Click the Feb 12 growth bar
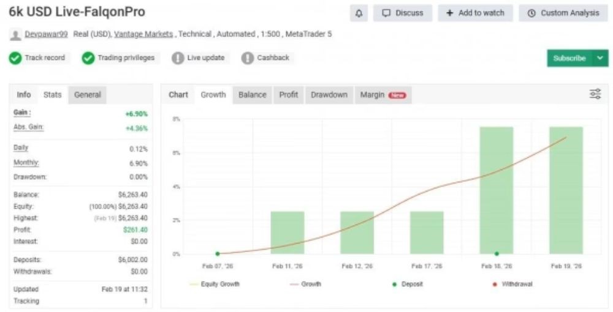This screenshot has width=613, height=312. 357,233
